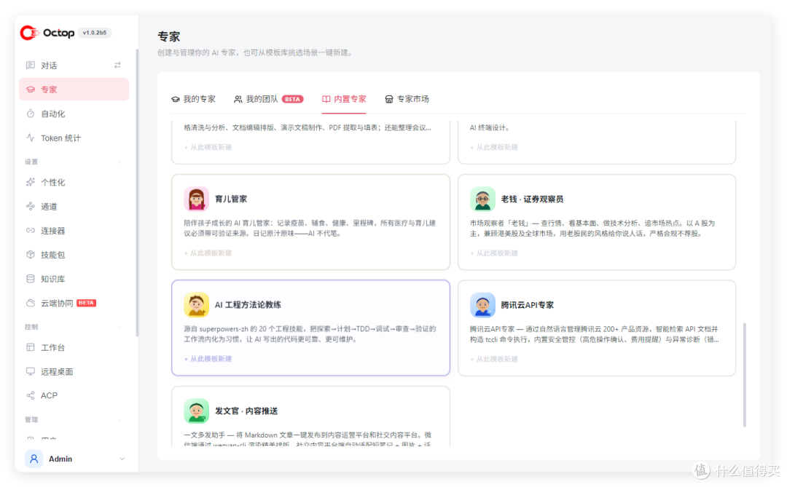Screen dimensions: 787x487
Task: Create from AI 工程方法论教练 template
Action: pyautogui.click(x=208, y=359)
